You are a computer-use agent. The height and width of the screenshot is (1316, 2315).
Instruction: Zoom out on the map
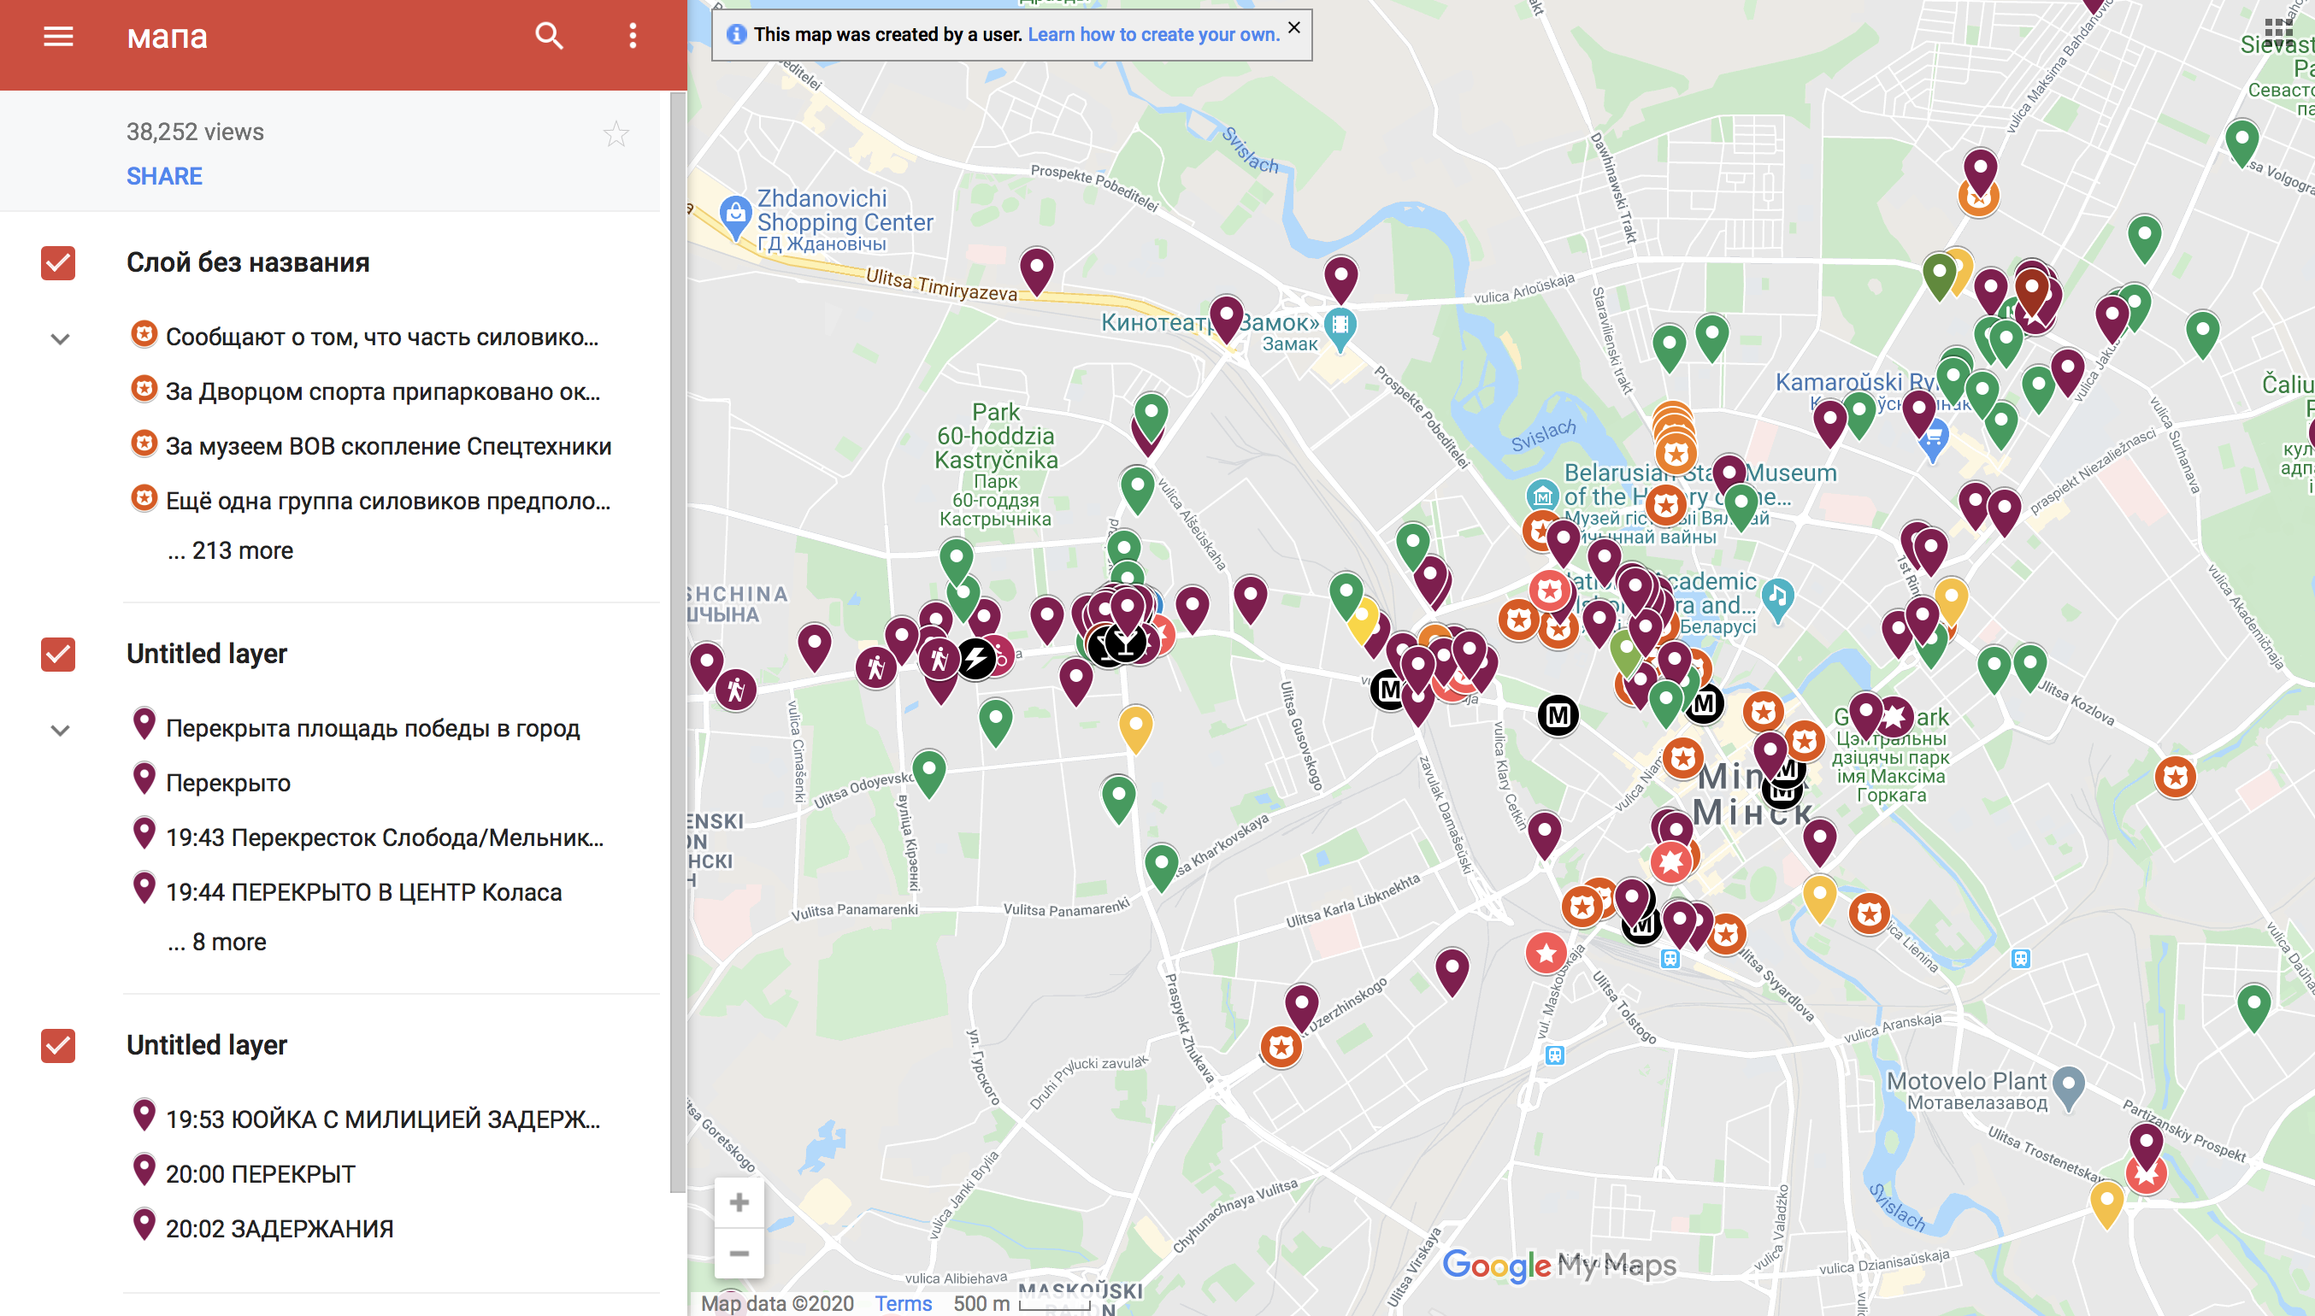tap(739, 1253)
